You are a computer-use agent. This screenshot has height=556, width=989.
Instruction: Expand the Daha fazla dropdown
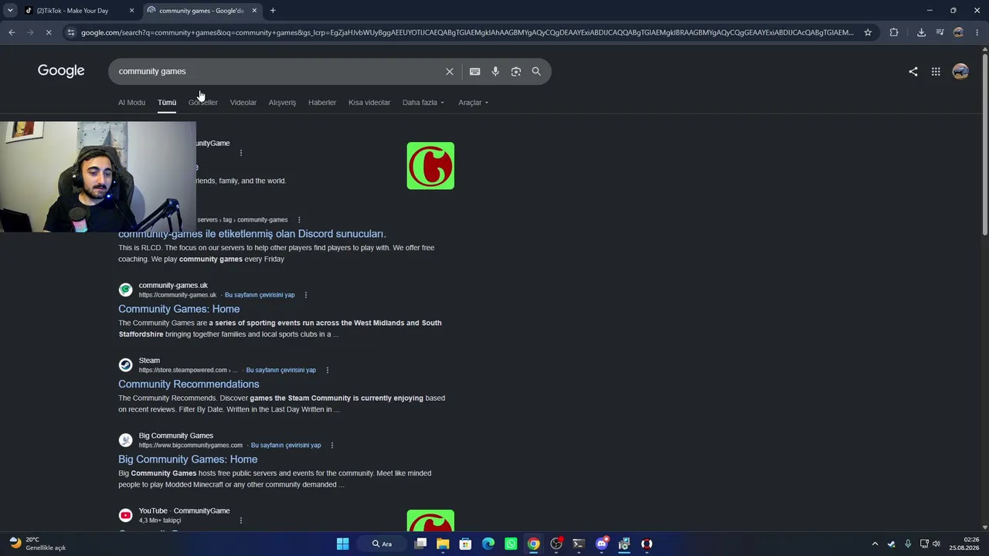423,103
